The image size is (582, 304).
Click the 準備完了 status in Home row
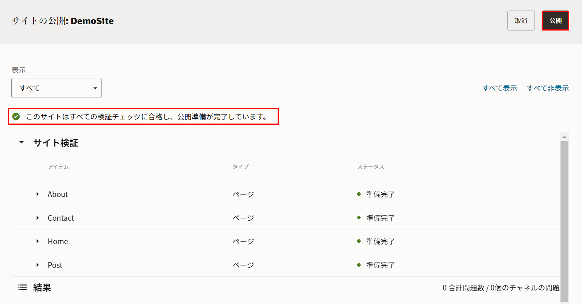380,241
